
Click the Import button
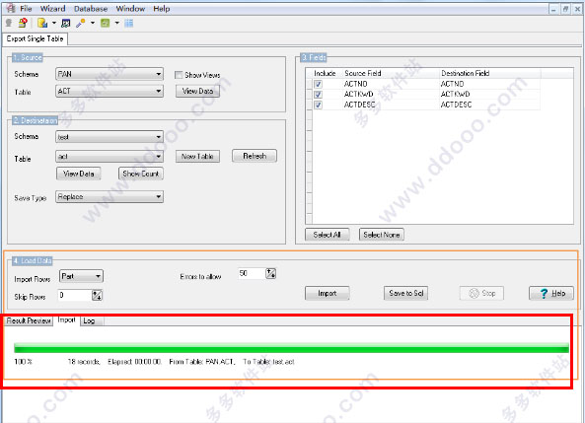[x=328, y=293]
